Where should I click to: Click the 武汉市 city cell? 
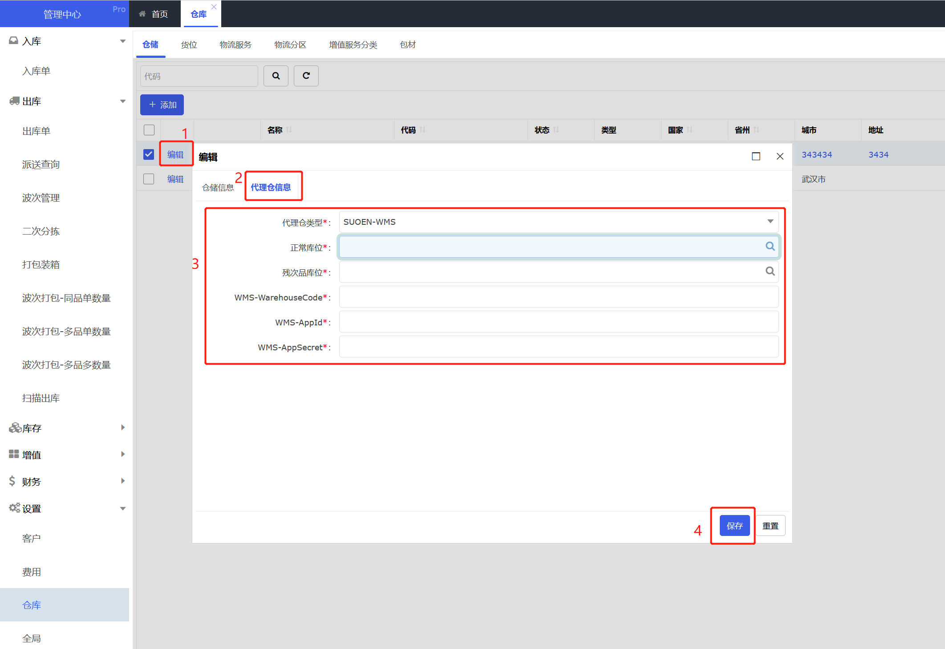814,179
